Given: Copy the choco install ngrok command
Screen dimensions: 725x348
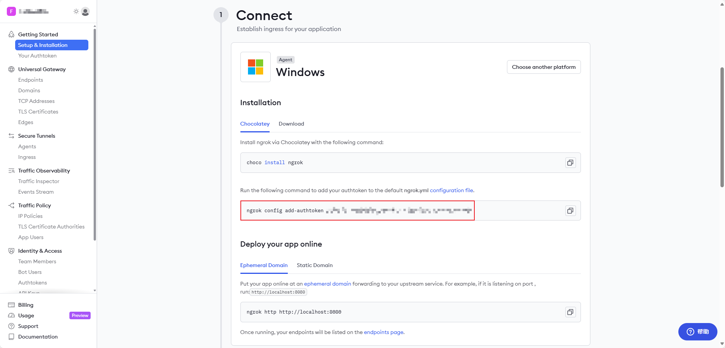Looking at the screenshot, I should pyautogui.click(x=570, y=163).
